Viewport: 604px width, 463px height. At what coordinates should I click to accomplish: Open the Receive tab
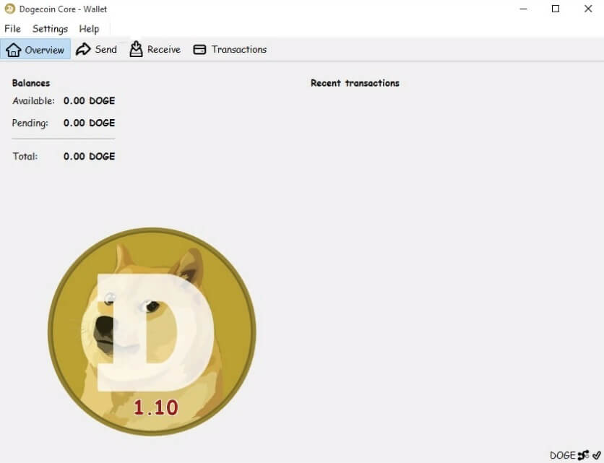(155, 49)
